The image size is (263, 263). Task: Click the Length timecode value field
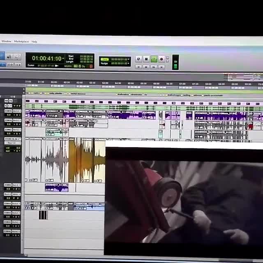pyautogui.click(x=86, y=62)
